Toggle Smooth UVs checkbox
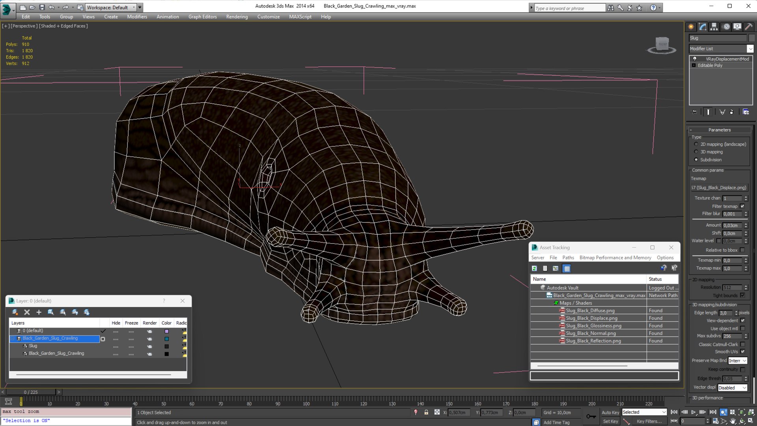This screenshot has width=757, height=426. tap(742, 352)
